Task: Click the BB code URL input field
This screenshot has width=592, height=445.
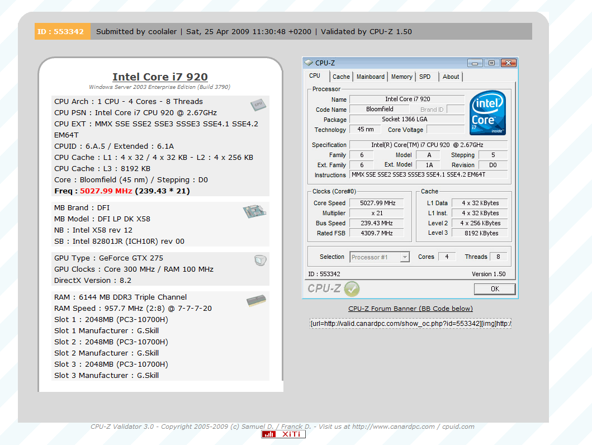Action: click(x=410, y=324)
